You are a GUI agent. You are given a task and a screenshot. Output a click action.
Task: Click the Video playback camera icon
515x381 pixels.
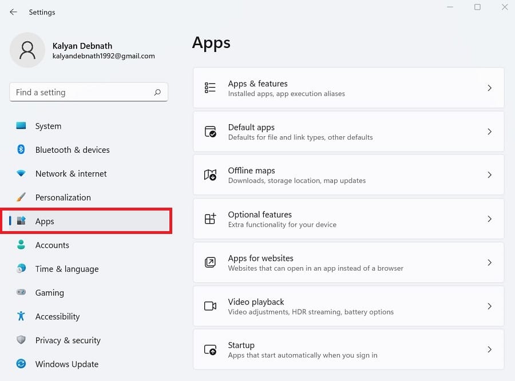point(210,306)
